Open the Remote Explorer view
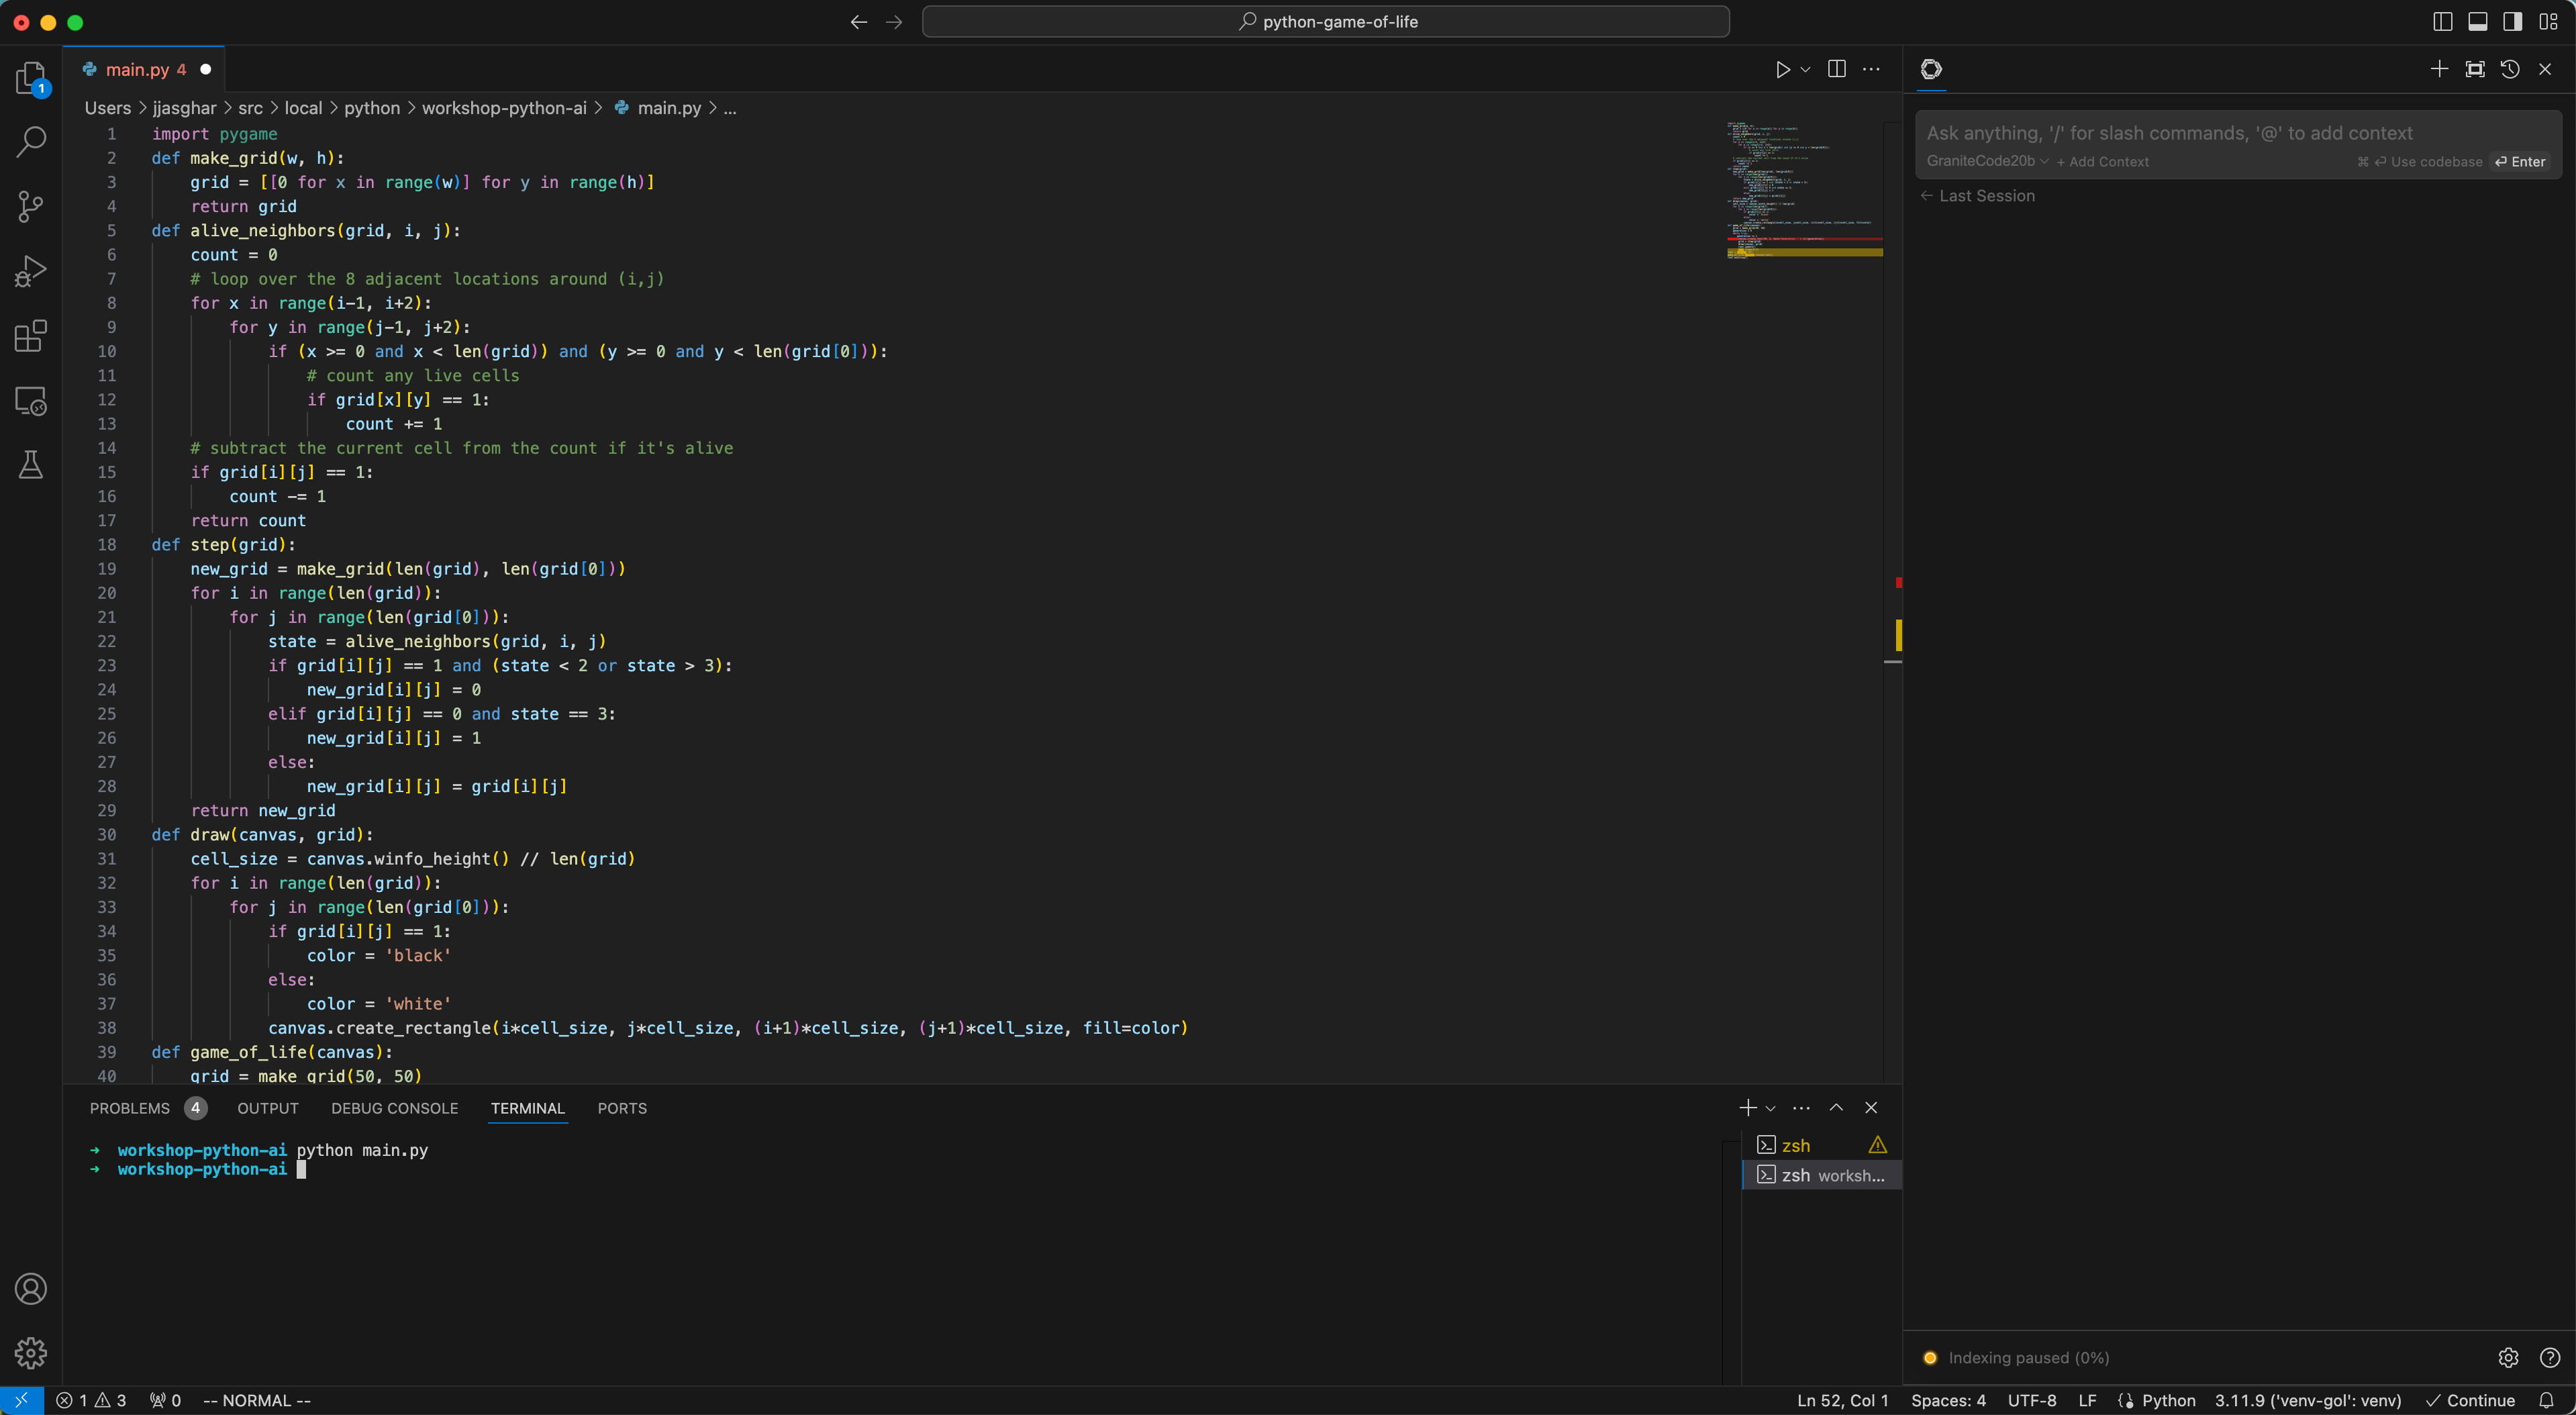The image size is (2576, 1415). [31, 401]
